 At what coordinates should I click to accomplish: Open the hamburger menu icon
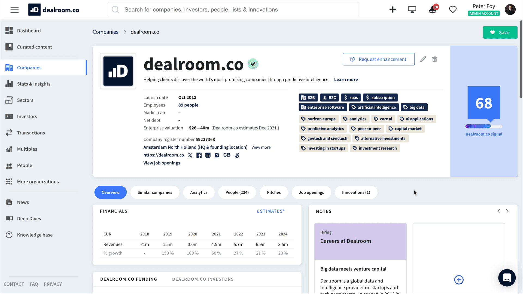click(14, 10)
